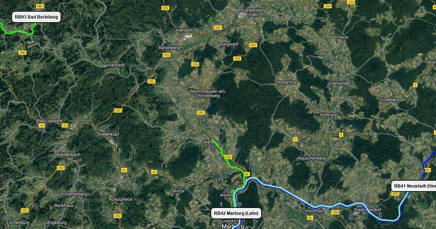The image size is (436, 229).
Task: Open the RB41 Neustadt route label
Action: coord(414,186)
